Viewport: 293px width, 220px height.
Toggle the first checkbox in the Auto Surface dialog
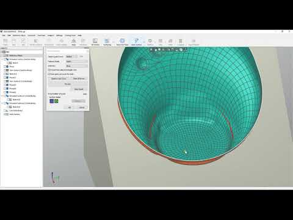[49, 70]
